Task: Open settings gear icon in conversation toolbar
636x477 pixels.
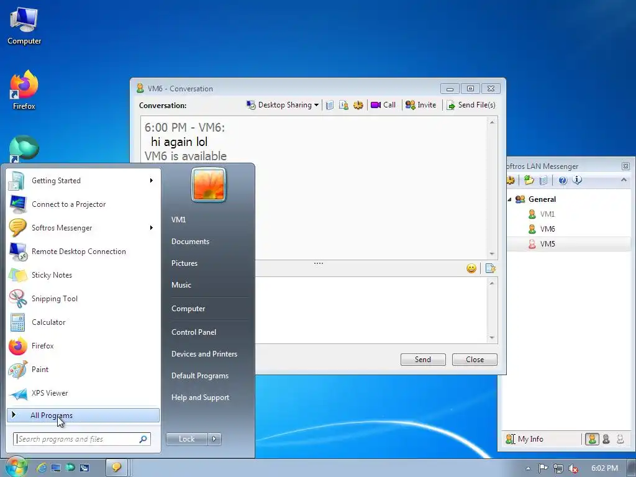Action: [x=358, y=106]
